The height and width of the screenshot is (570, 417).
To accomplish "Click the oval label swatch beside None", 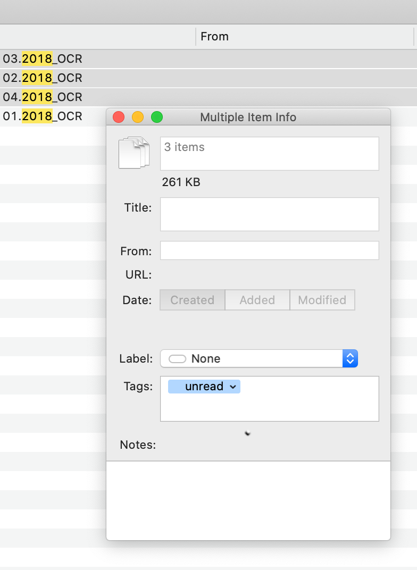I will (x=177, y=359).
